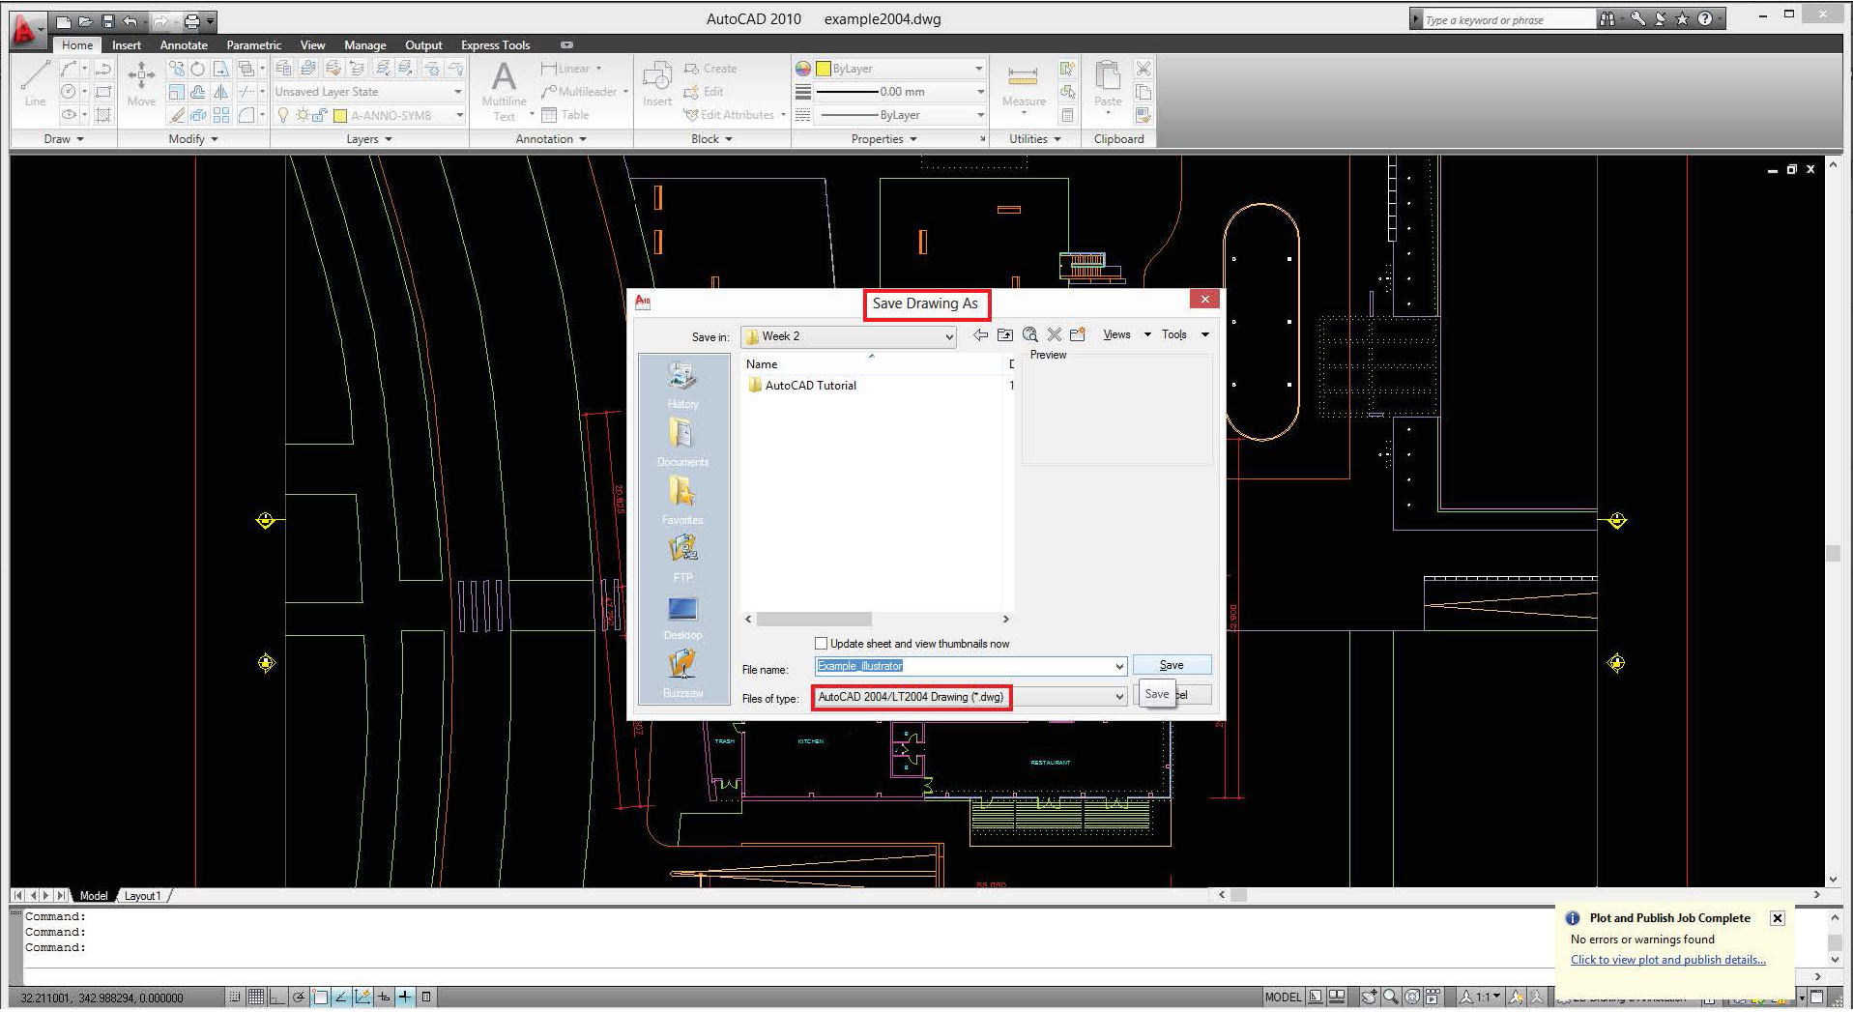Toggle Grid display in status bar
1853x1012 pixels.
pyautogui.click(x=256, y=997)
